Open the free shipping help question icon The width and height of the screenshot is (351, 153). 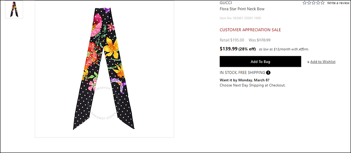(x=268, y=73)
